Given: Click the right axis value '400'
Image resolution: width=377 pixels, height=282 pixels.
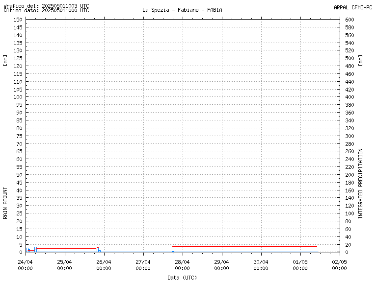Looking at the screenshot, I should pos(350,97).
